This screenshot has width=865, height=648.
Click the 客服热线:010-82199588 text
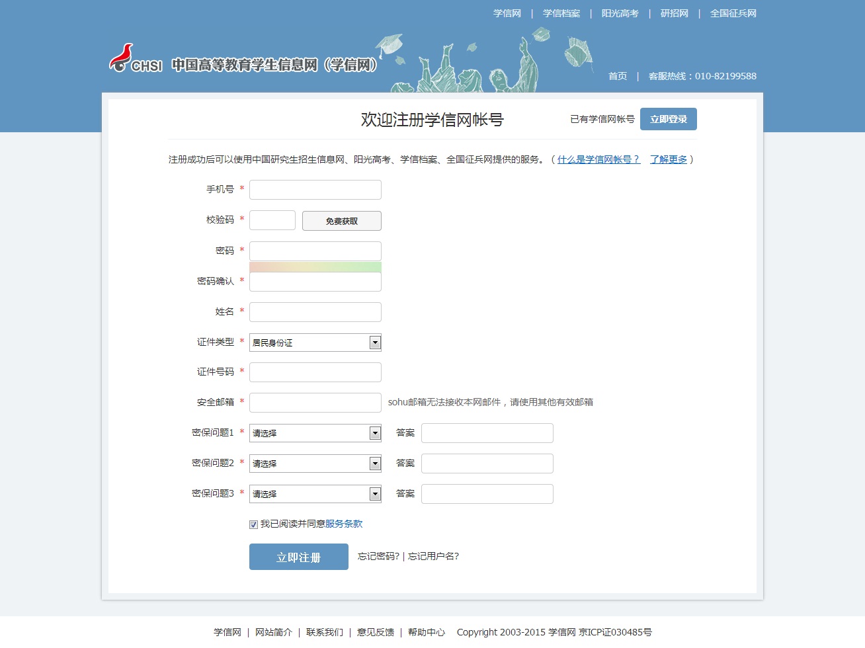tap(702, 76)
